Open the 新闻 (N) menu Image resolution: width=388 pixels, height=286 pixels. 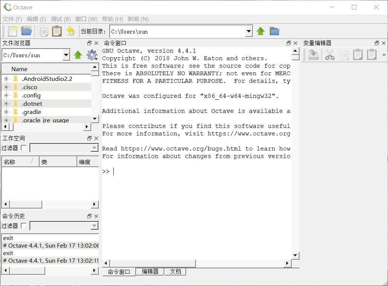138,19
